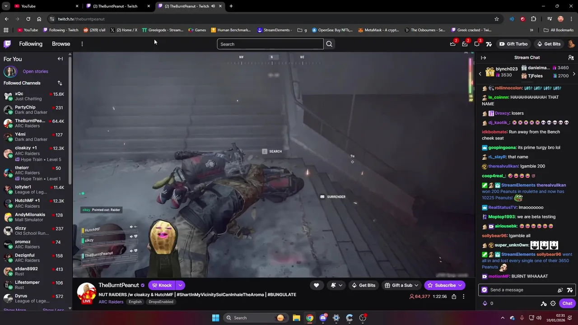Open chat identity badge icon
Screen dimensions: 578x325
click(485, 290)
